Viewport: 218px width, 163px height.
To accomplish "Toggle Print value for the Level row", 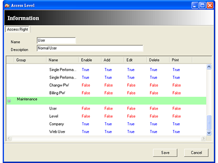I will [x=177, y=116].
